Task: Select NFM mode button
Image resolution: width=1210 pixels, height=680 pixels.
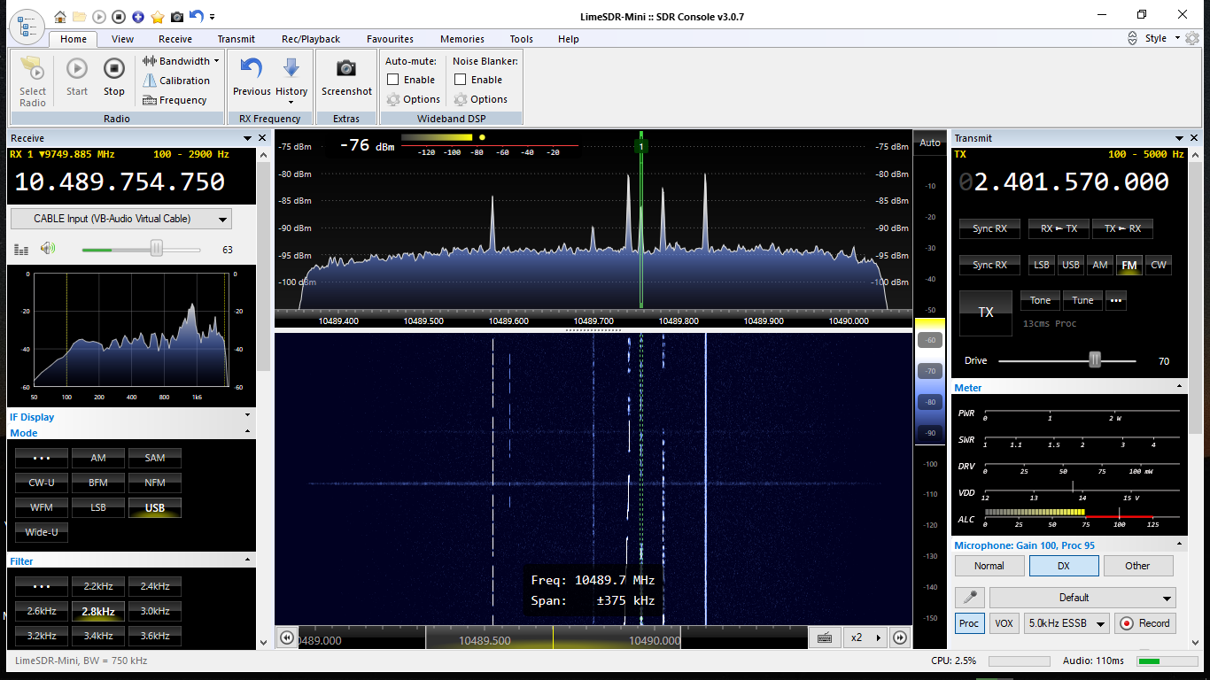Action: pyautogui.click(x=155, y=483)
